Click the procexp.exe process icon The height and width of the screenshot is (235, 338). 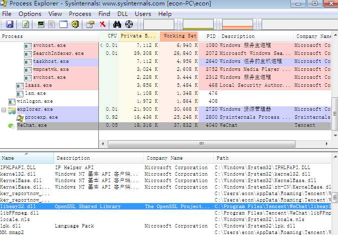point(20,118)
